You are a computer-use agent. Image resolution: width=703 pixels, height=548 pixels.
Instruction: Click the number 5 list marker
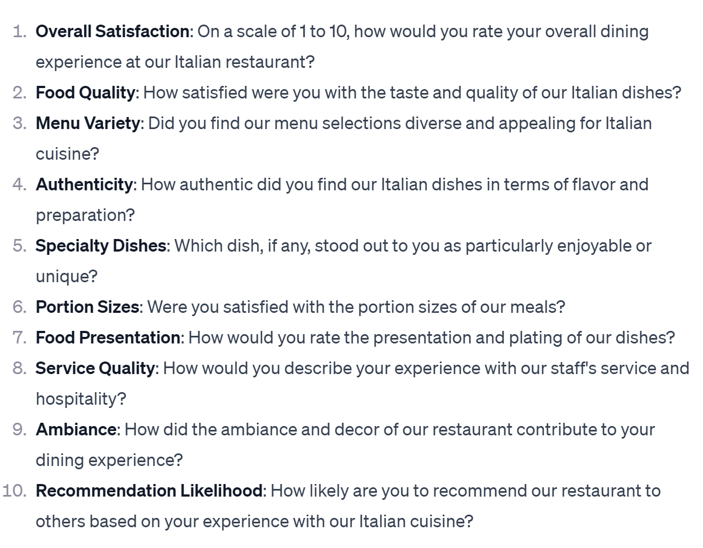tap(19, 246)
